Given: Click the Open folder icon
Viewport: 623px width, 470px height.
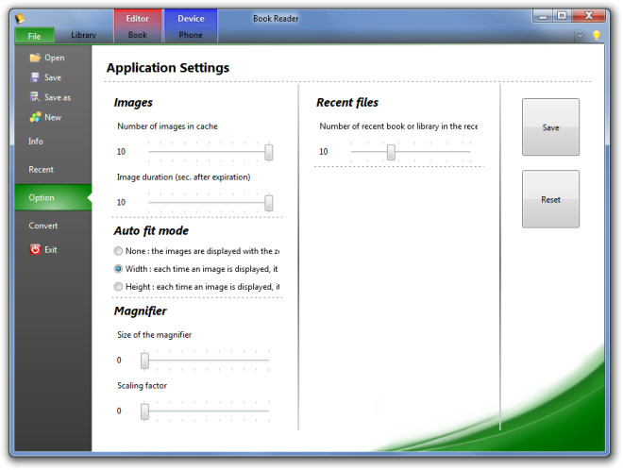Looking at the screenshot, I should coord(35,58).
